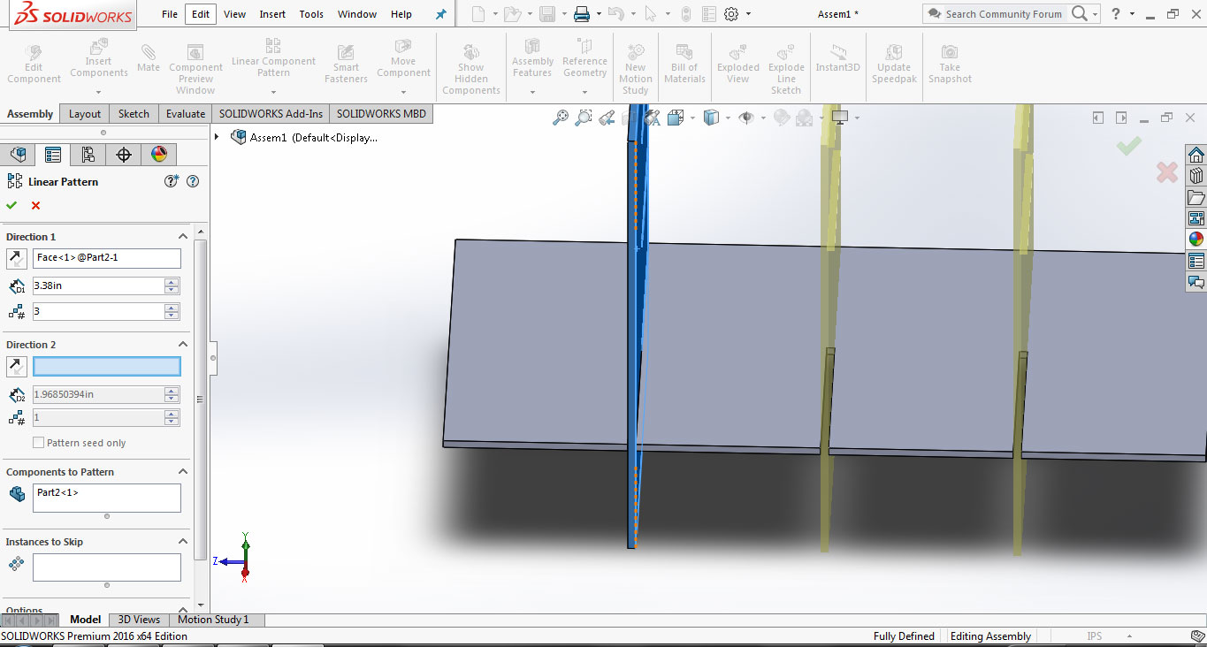Click IPS unit system in status bar

click(1094, 636)
